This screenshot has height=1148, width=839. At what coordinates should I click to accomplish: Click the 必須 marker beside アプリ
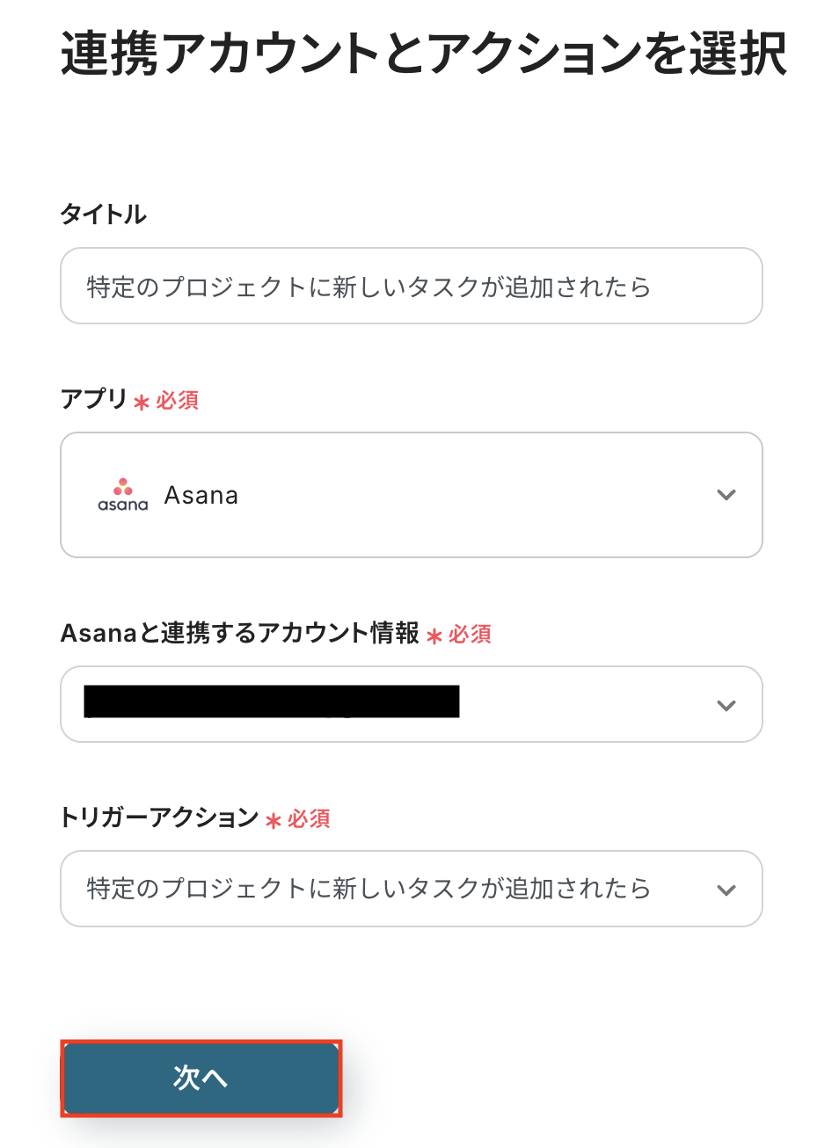click(178, 401)
